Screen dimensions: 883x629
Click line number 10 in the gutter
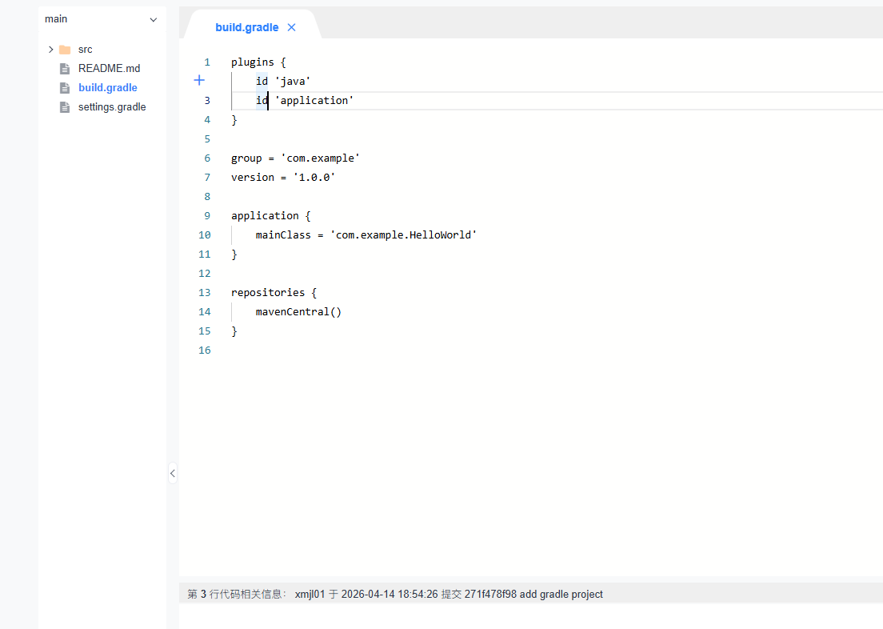coord(205,235)
